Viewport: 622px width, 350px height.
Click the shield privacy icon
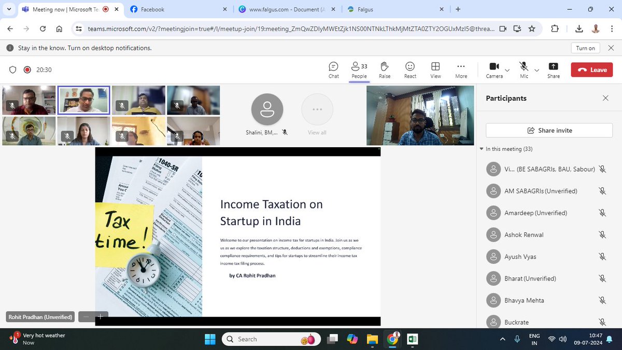(x=13, y=70)
